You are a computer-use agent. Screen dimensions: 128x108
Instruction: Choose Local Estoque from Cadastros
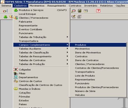click(x=41, y=14)
